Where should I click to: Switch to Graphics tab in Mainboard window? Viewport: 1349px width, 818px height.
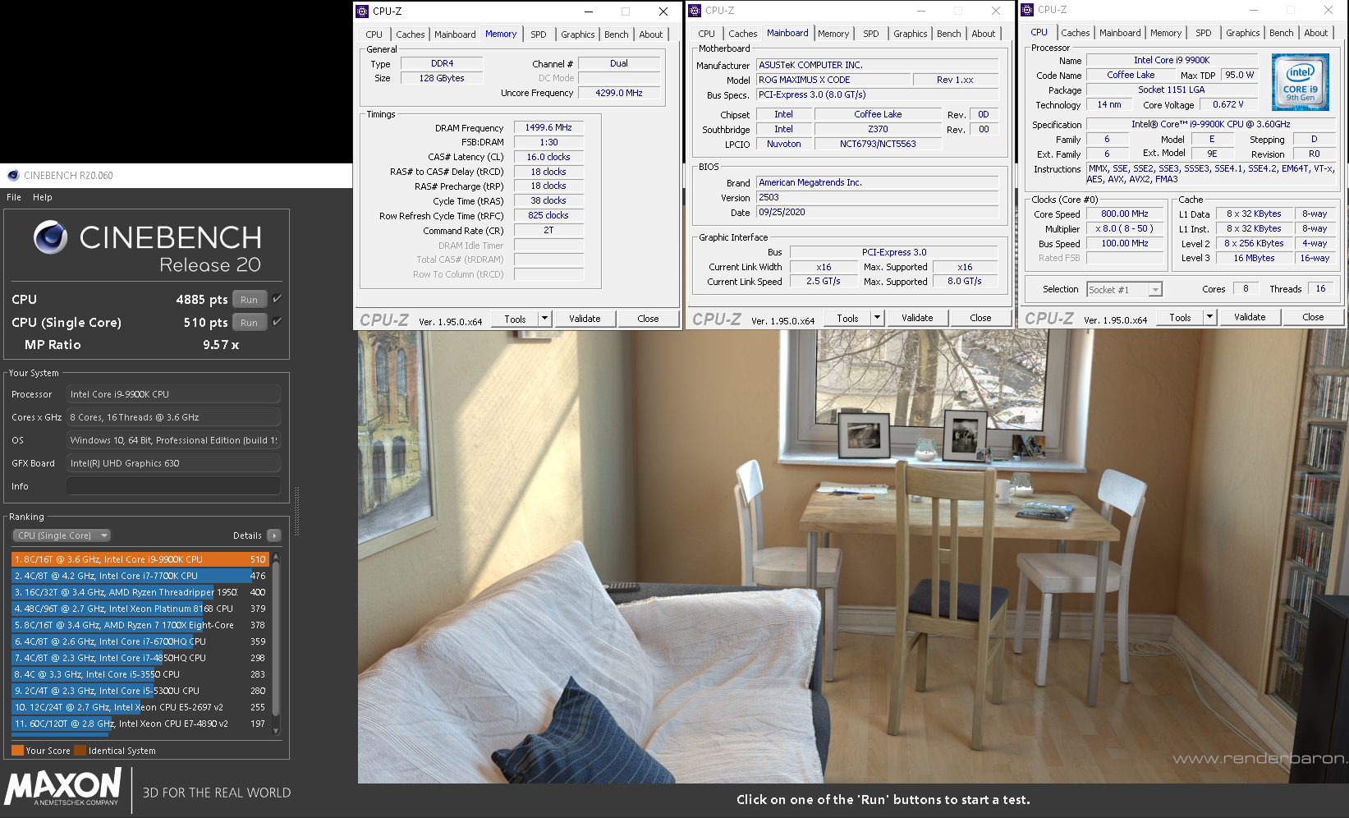(911, 34)
